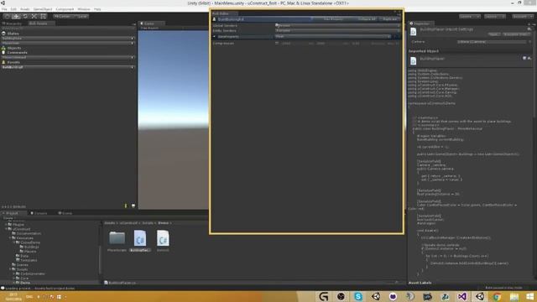Click the Collapse All button

click(x=367, y=19)
